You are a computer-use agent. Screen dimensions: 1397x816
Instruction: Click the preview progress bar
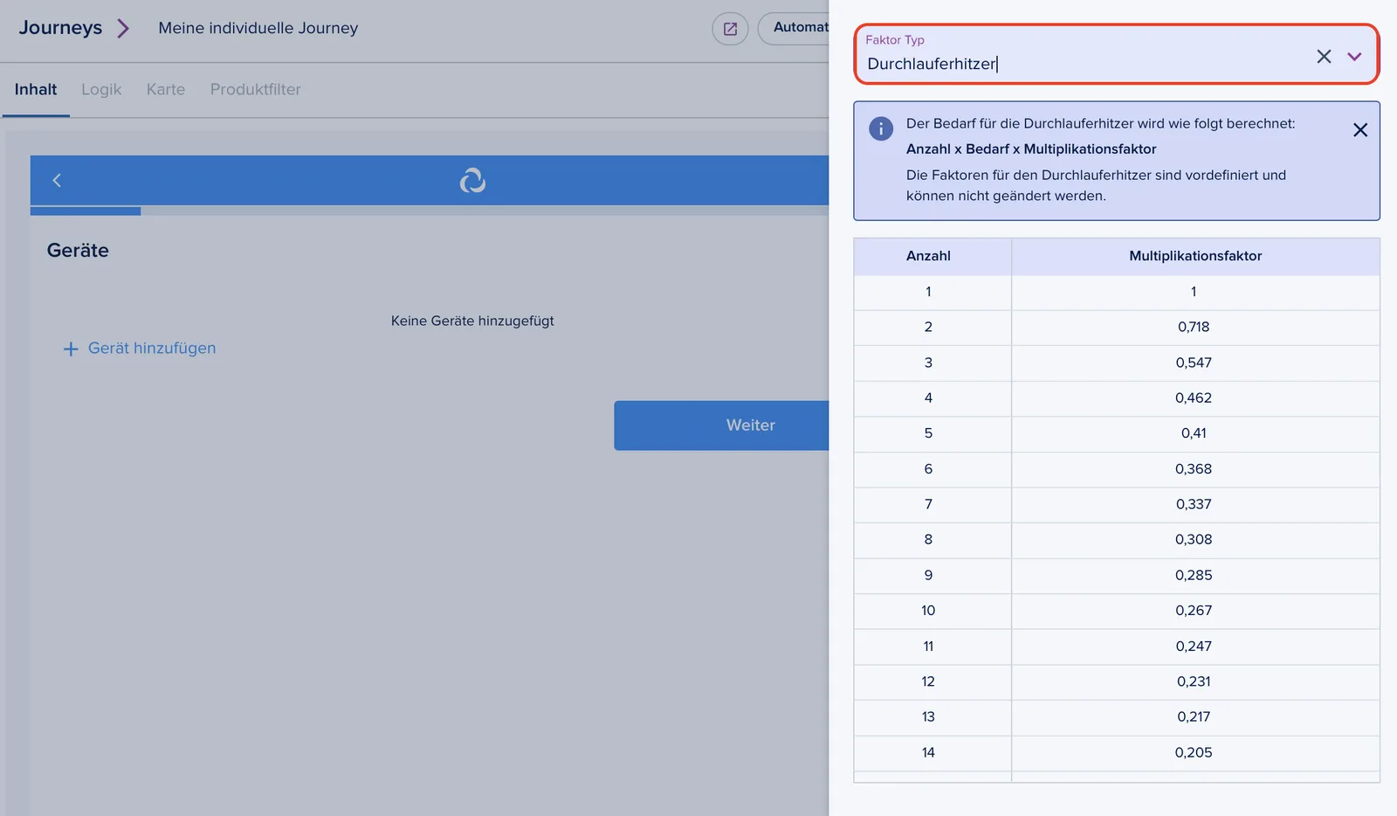click(430, 211)
